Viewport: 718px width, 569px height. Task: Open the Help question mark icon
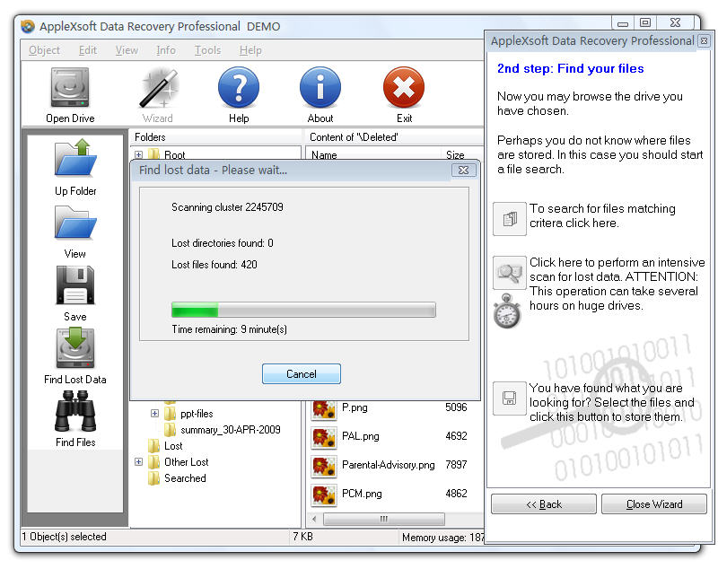click(239, 89)
